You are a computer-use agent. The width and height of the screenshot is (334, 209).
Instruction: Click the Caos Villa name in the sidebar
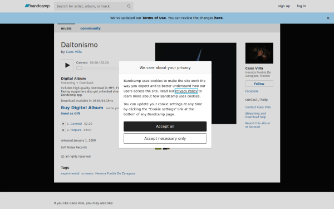[x=254, y=68]
